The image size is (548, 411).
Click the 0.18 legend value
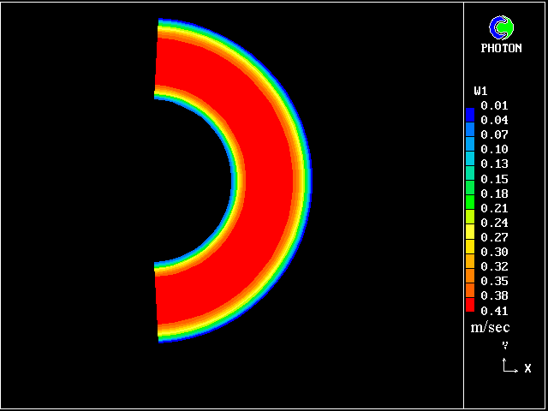coord(494,194)
